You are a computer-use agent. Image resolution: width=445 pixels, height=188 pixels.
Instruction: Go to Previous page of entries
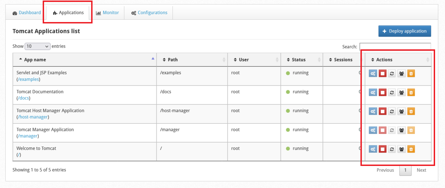pos(385,170)
